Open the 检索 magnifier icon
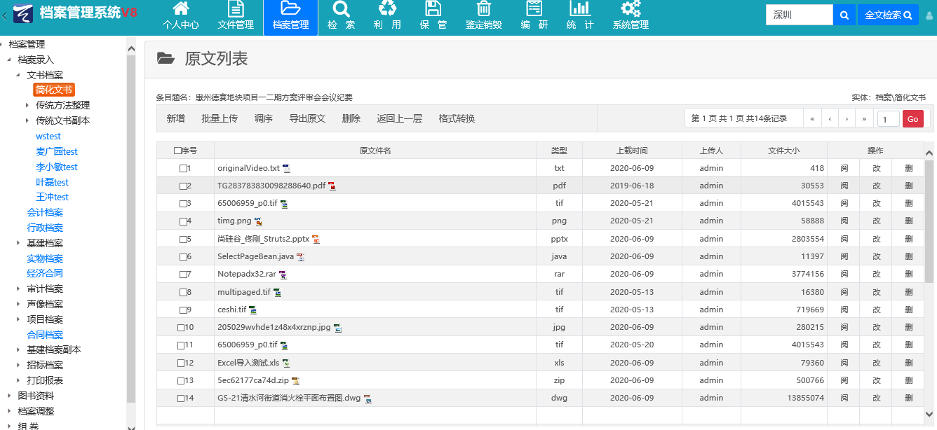Viewport: 937px width, 430px height. pyautogui.click(x=341, y=9)
